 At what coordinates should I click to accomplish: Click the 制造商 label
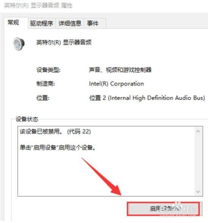46,84
